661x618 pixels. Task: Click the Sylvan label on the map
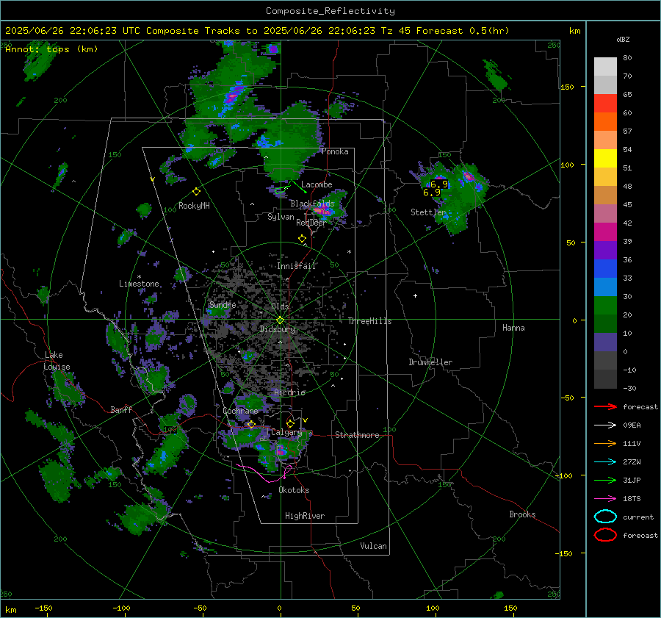tap(281, 217)
